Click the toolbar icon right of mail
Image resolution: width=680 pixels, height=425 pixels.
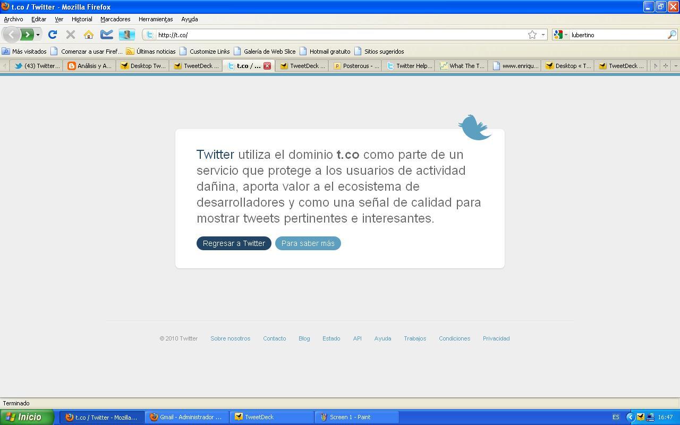pyautogui.click(x=126, y=35)
